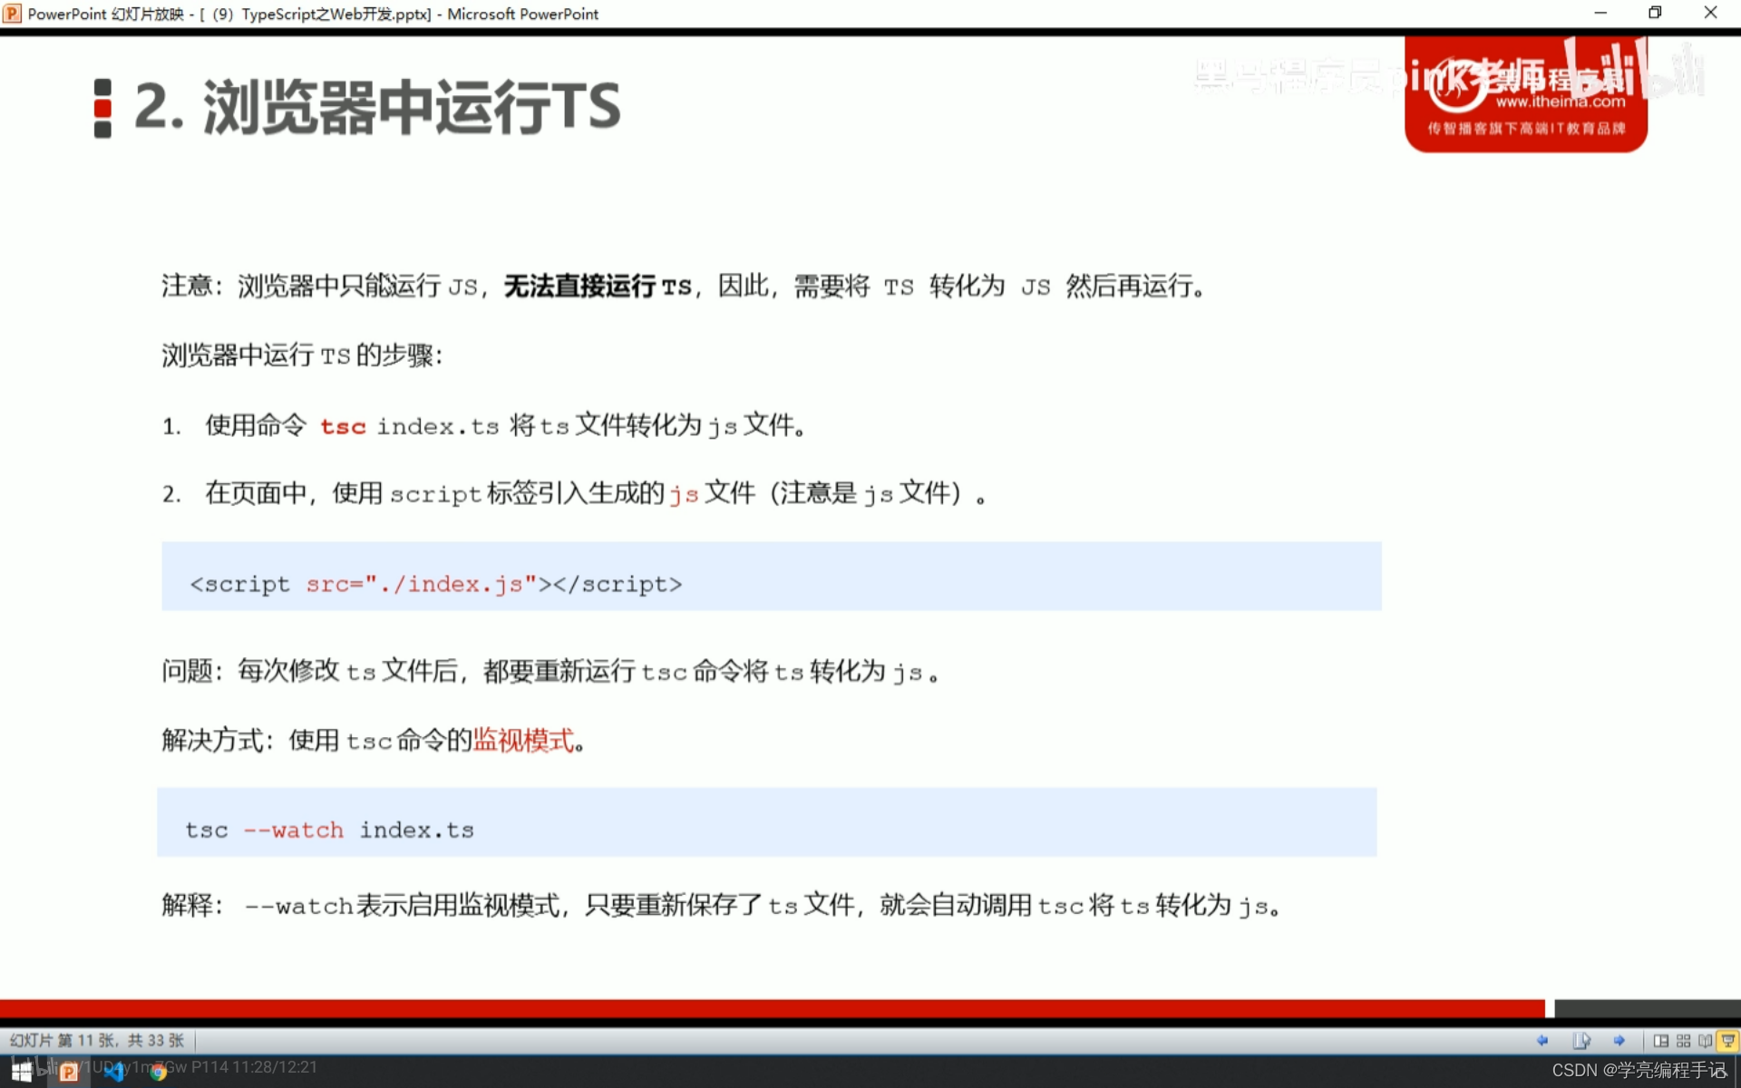Open the Windows Start menu

[21, 1073]
